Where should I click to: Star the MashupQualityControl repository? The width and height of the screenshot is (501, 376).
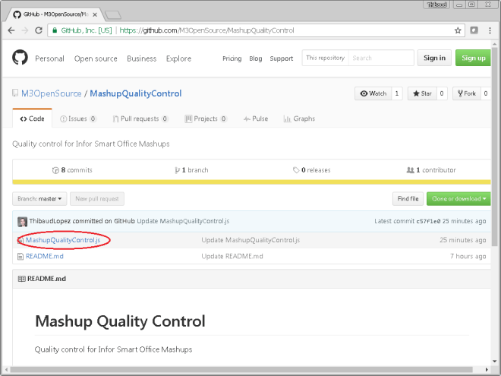[x=422, y=93]
